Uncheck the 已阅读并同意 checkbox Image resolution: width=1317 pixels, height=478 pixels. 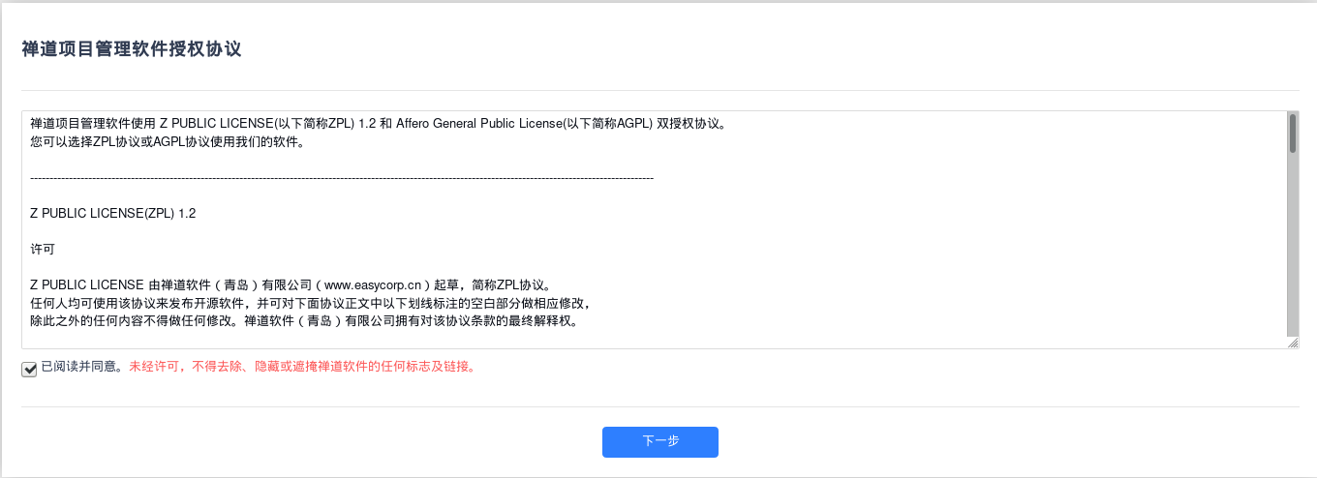tap(30, 368)
